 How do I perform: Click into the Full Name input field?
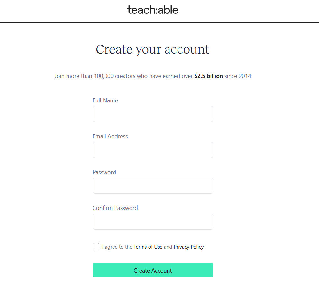pyautogui.click(x=153, y=114)
